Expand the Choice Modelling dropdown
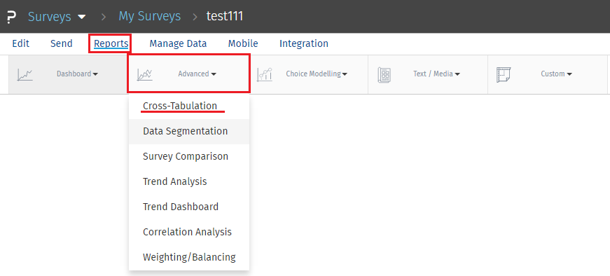 (x=317, y=74)
